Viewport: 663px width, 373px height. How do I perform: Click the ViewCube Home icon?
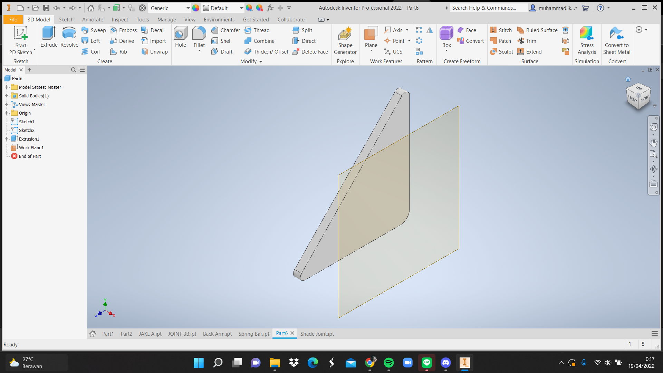pos(628,79)
